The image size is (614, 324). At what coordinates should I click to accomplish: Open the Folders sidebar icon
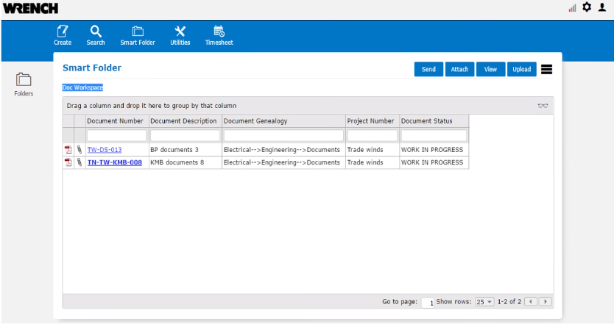[24, 80]
